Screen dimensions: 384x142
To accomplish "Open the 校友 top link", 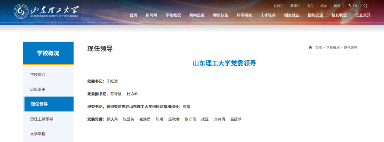I will point(324,6).
